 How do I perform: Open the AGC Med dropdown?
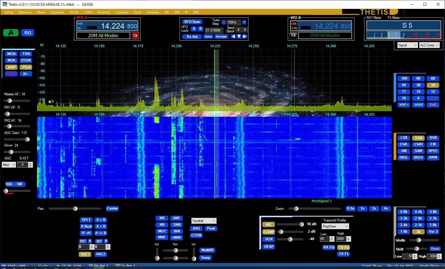coord(9,165)
